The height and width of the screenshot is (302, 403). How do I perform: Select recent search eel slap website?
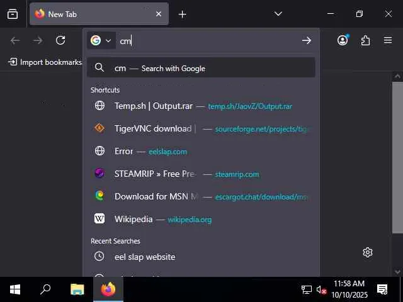point(201,256)
